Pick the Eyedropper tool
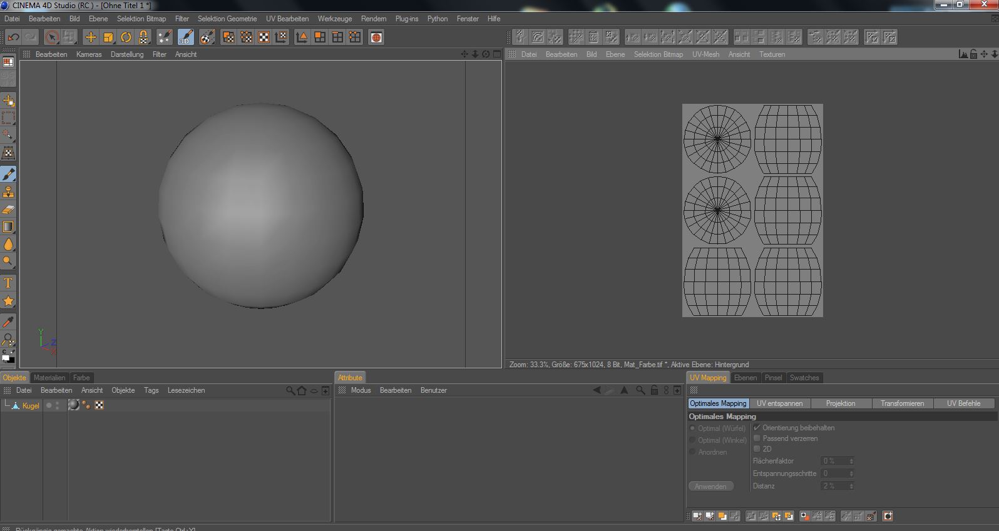999x531 pixels. point(8,322)
